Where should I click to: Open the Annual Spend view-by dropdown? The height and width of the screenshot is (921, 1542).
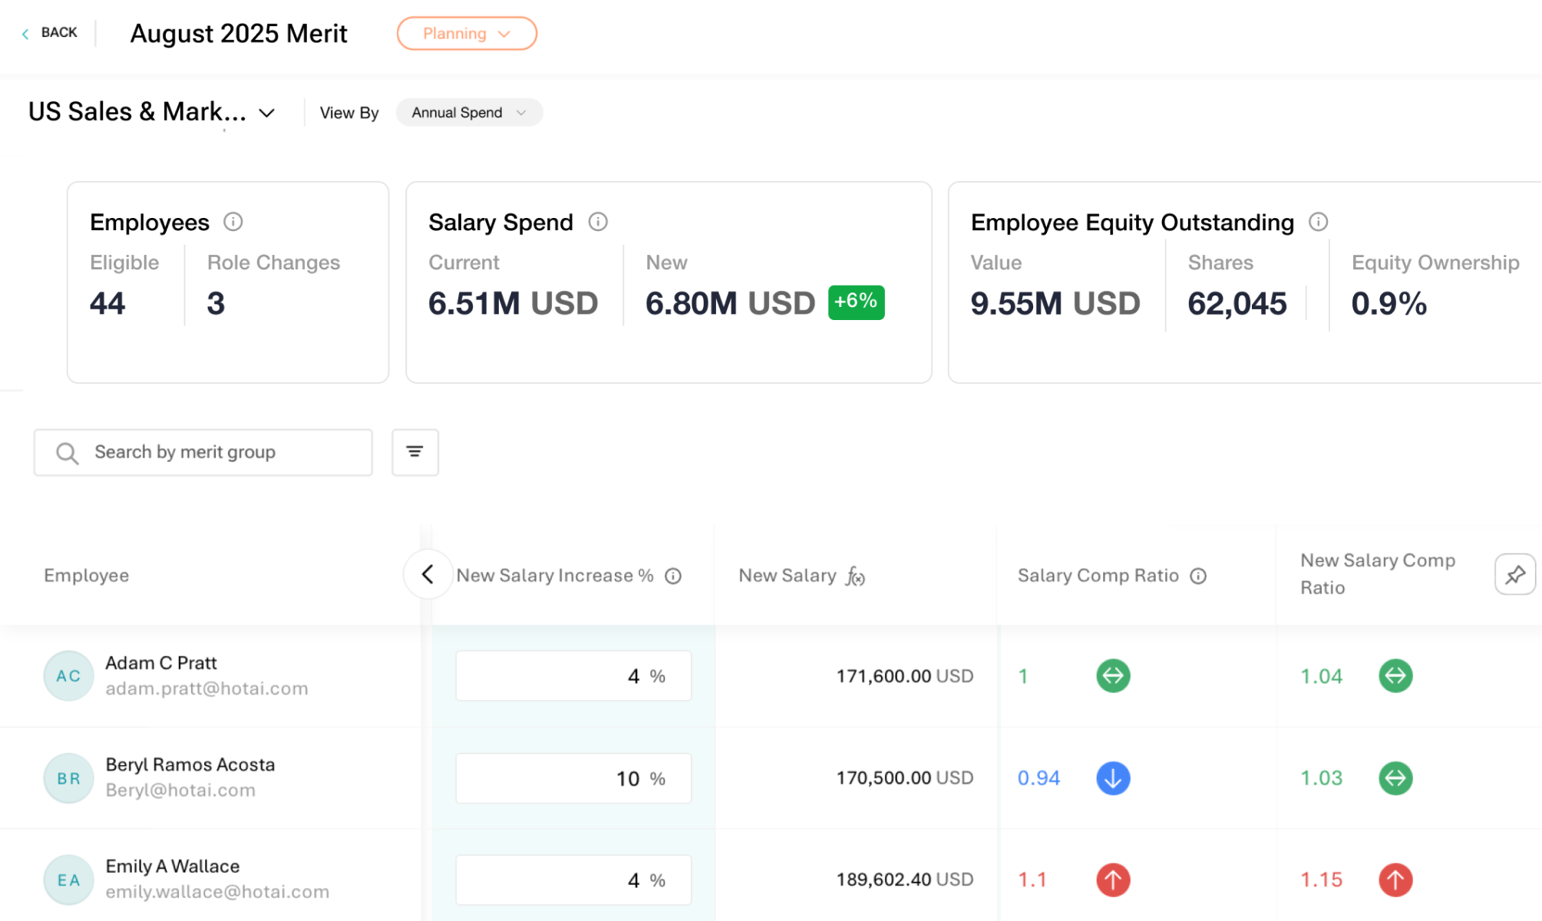click(x=469, y=113)
